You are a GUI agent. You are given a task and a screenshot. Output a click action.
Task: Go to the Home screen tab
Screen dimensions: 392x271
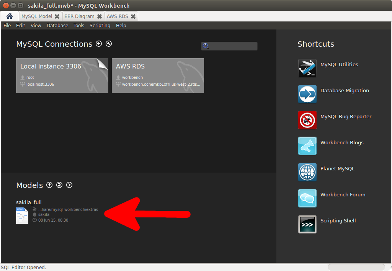10,16
